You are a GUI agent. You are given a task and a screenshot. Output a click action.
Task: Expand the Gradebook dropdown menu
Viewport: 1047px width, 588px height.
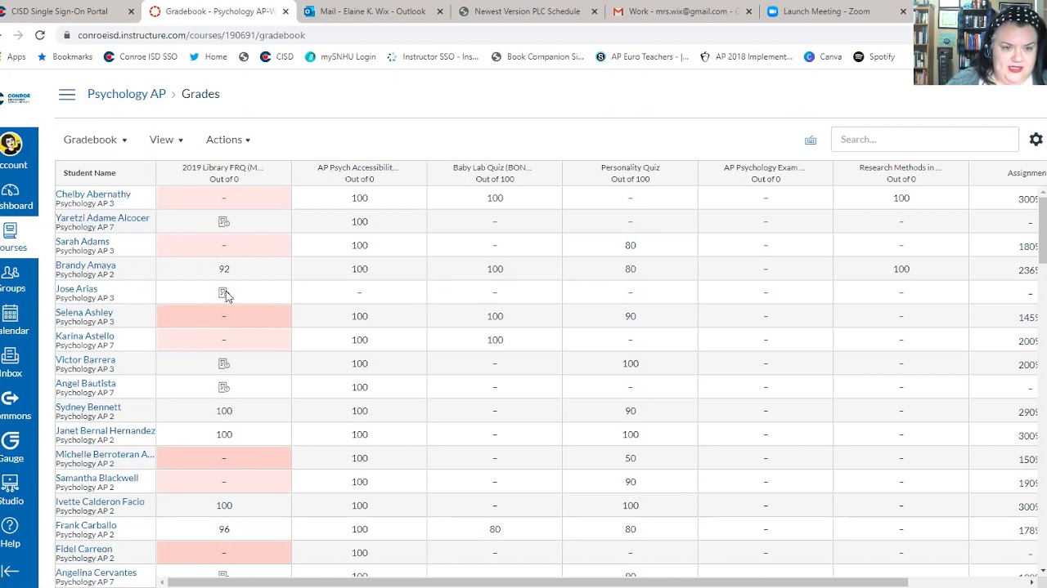tap(96, 140)
